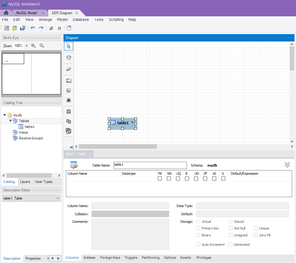
Task: Select the eraser tool
Action: tap(69, 69)
